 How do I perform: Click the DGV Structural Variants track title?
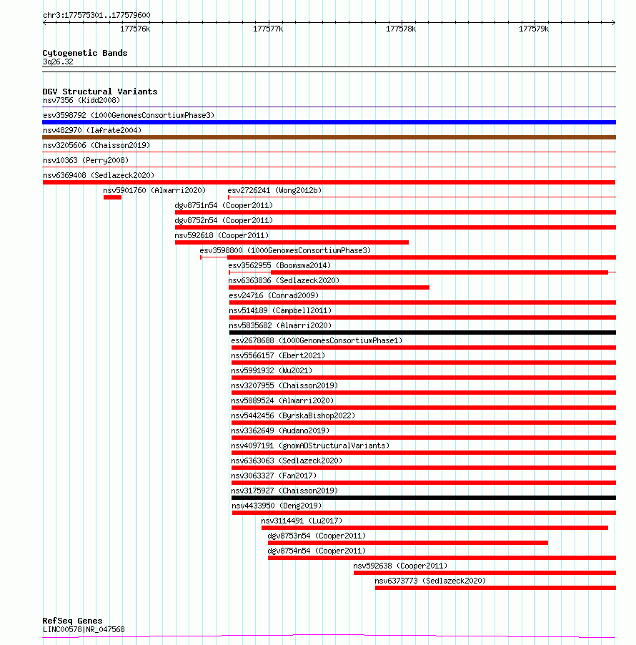coord(100,92)
